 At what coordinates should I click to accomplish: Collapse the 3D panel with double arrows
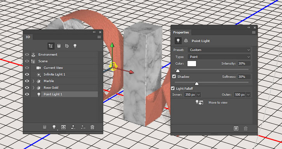[x=94, y=32]
